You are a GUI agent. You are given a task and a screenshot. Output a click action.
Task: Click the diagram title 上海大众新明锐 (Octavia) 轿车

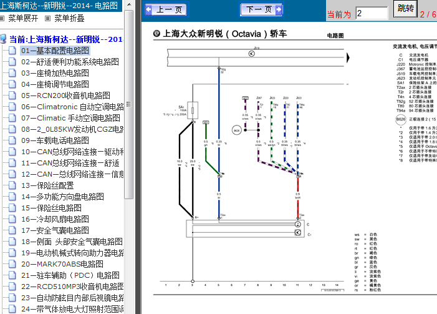point(224,34)
